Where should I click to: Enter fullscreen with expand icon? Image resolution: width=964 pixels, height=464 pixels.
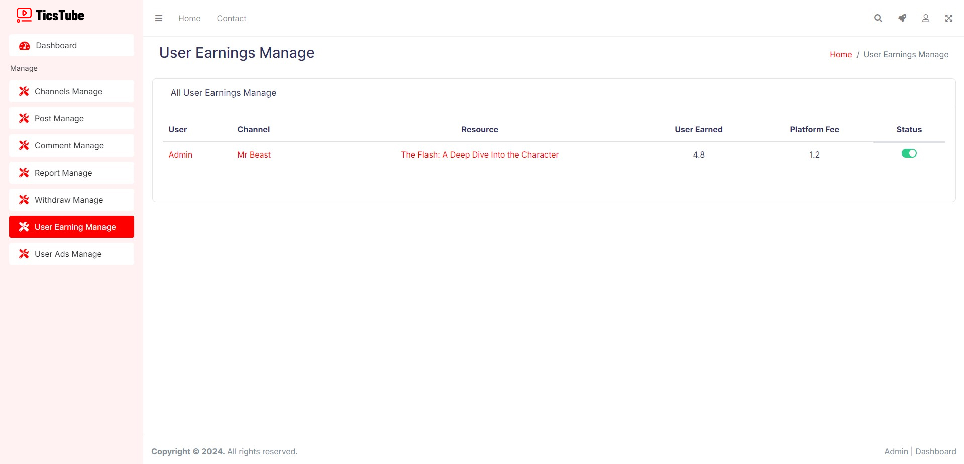(x=948, y=18)
